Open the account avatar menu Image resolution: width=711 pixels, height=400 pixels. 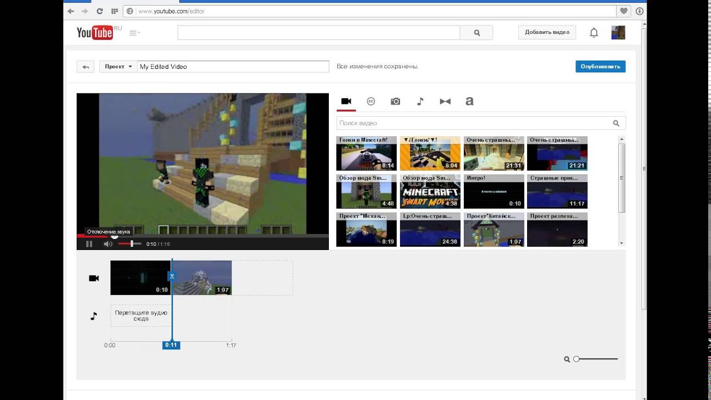(618, 33)
